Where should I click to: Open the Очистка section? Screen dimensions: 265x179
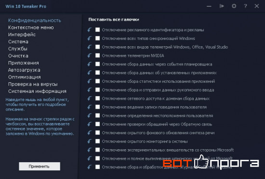[18, 56]
